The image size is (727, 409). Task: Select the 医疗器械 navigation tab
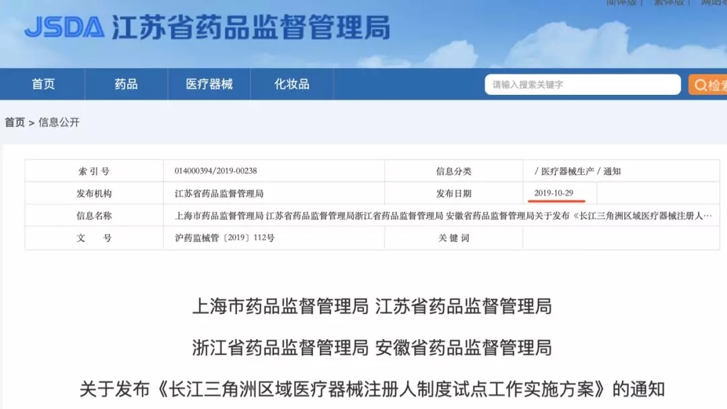(209, 84)
